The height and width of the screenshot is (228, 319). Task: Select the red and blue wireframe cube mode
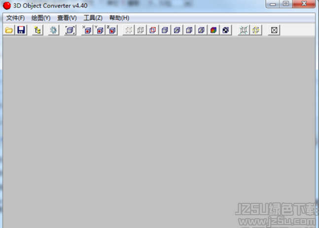pyautogui.click(x=153, y=30)
